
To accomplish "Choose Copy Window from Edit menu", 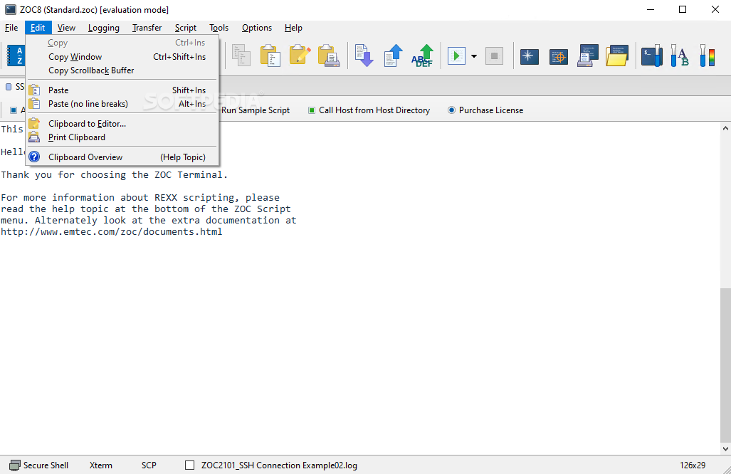I will 122,57.
